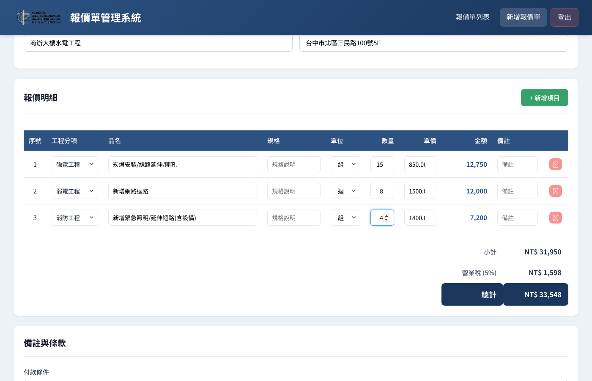592x381 pixels.
Task: Open the 強電工程 category dropdown
Action: click(75, 164)
